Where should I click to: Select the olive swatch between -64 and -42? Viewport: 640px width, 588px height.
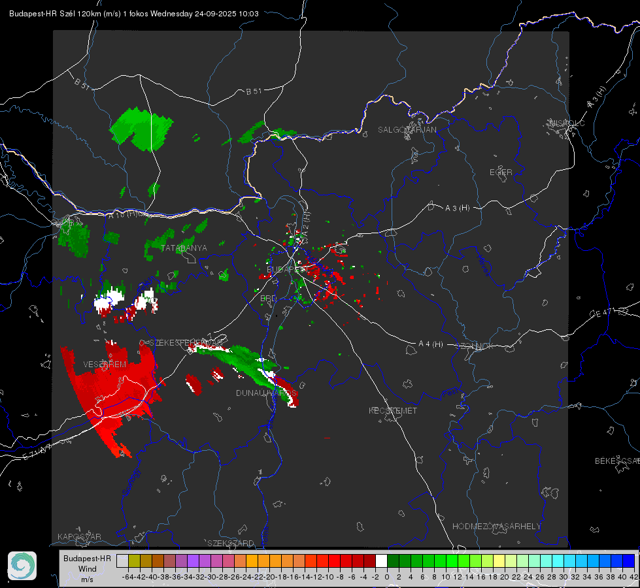click(134, 561)
